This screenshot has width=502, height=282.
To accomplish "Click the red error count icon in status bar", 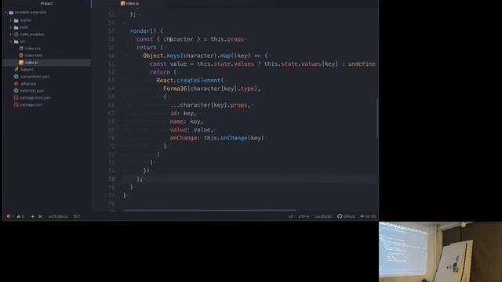I will [x=9, y=216].
